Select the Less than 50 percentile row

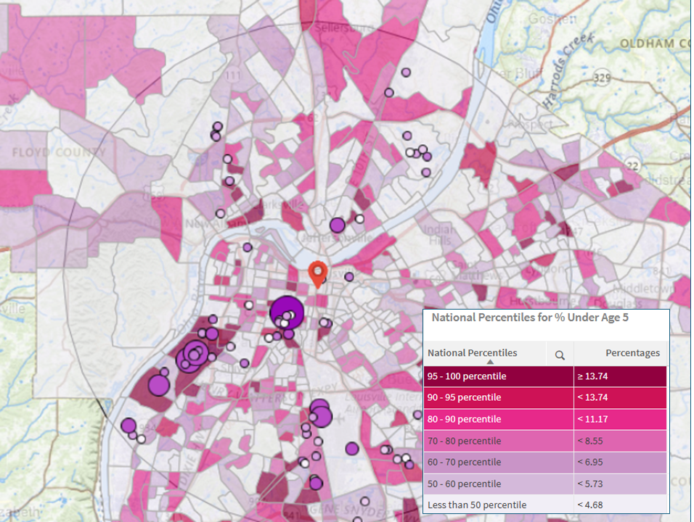tap(497, 504)
